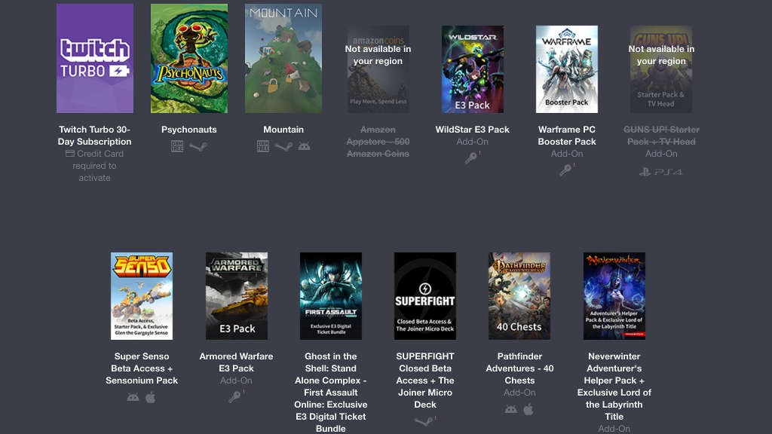The image size is (772, 434).
Task: Click the Steam icon under Psychonauts
Action: (198, 146)
